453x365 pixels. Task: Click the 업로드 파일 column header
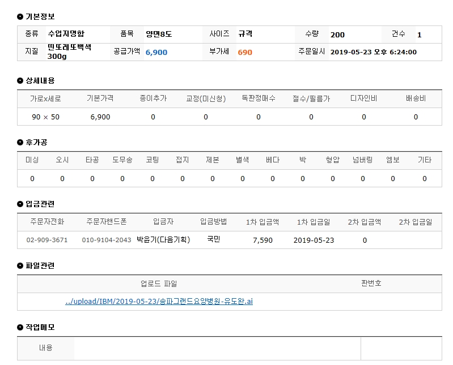coord(159,284)
